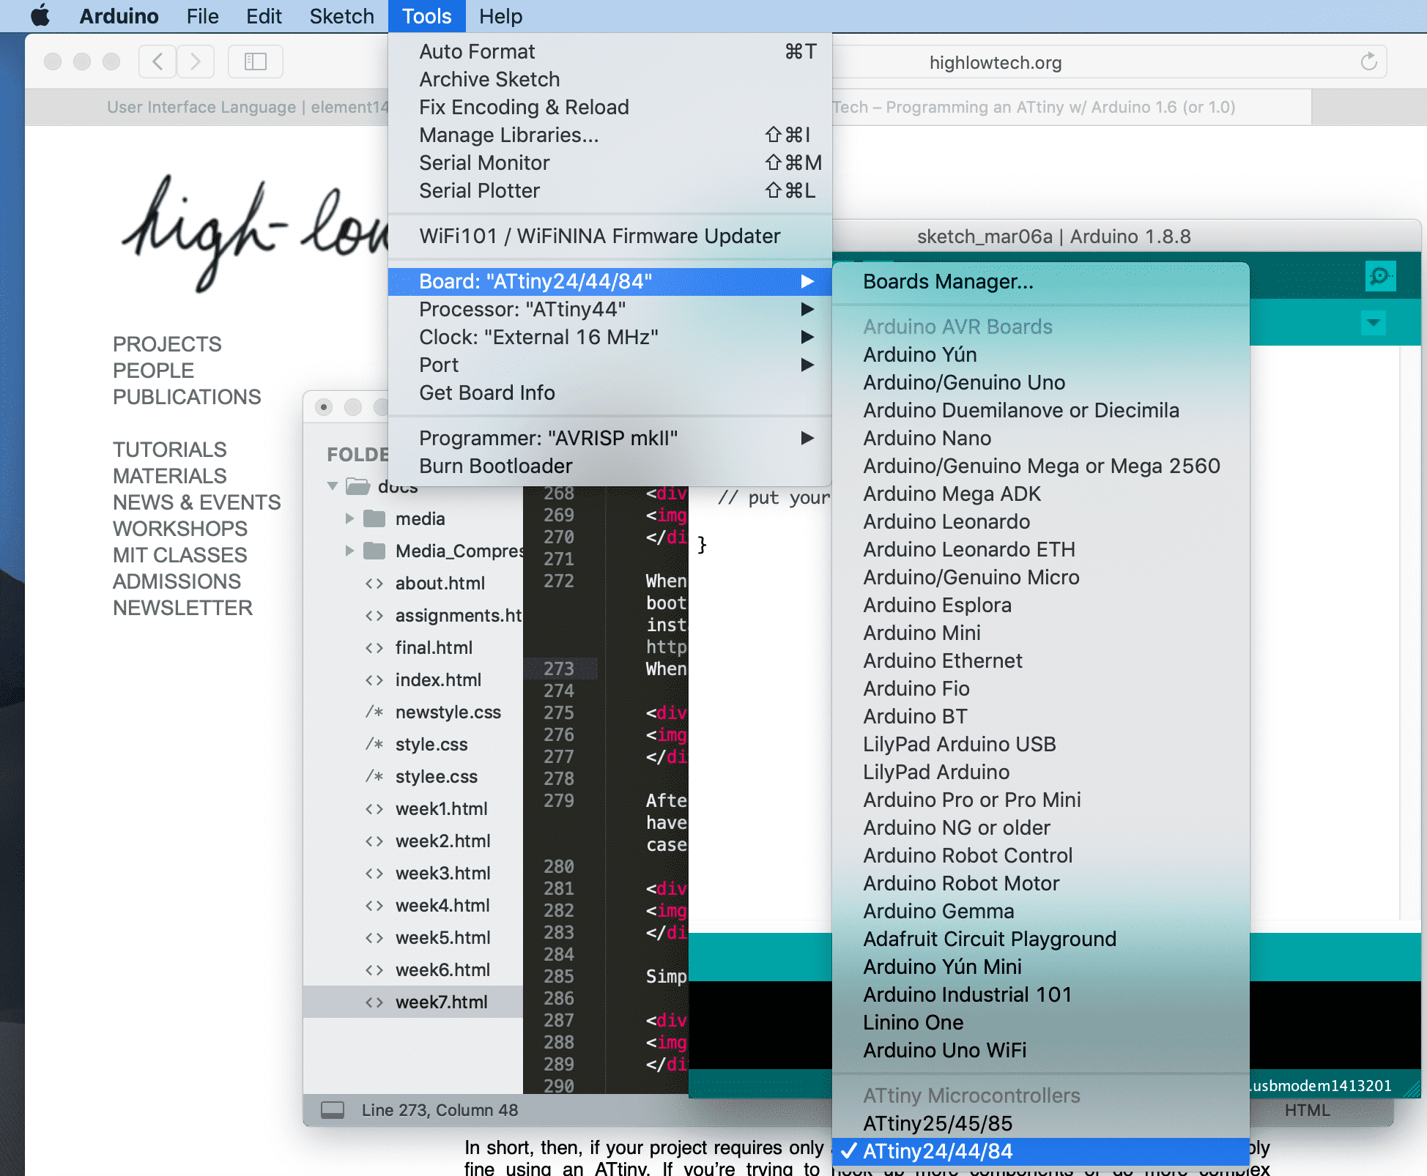Open the Sketch menu
The width and height of the screenshot is (1427, 1176).
[x=341, y=16]
